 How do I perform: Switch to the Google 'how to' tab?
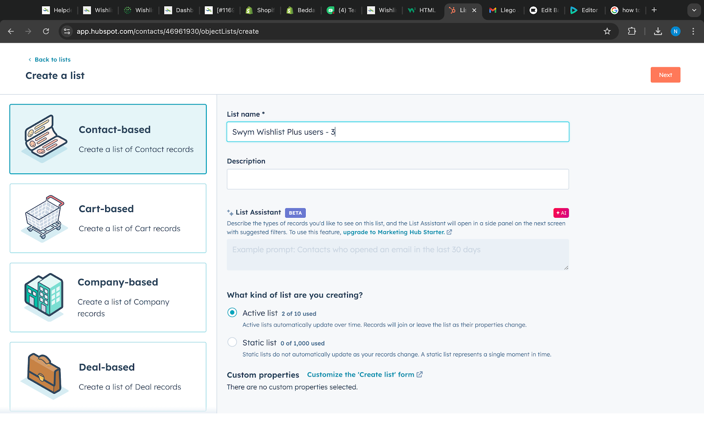625,10
